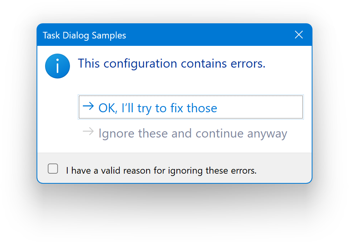The width and height of the screenshot is (349, 242).
Task: Click the Task Dialog Samples title text
Action: pyautogui.click(x=84, y=35)
